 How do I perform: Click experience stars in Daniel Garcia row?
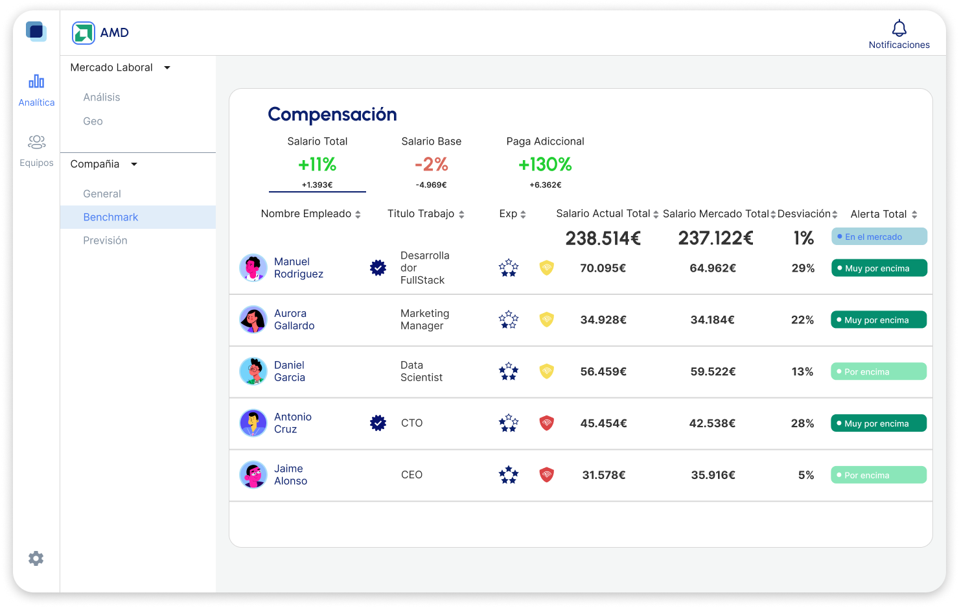[509, 371]
